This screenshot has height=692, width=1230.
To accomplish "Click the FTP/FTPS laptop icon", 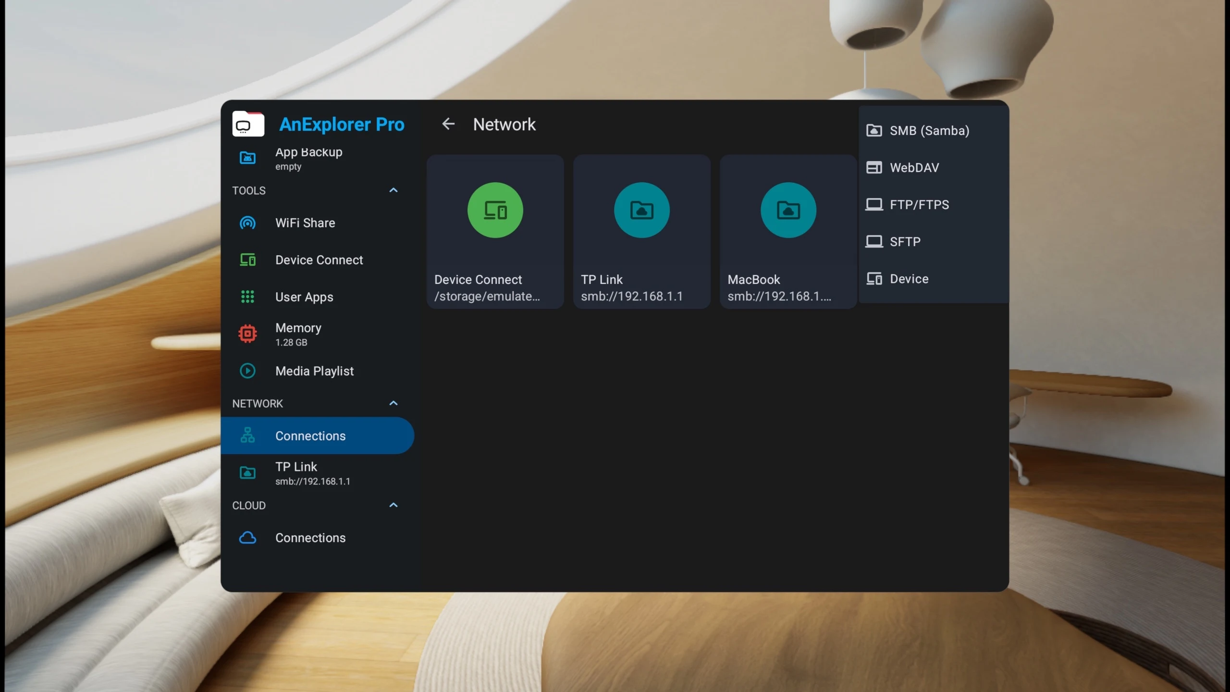I will tap(874, 204).
